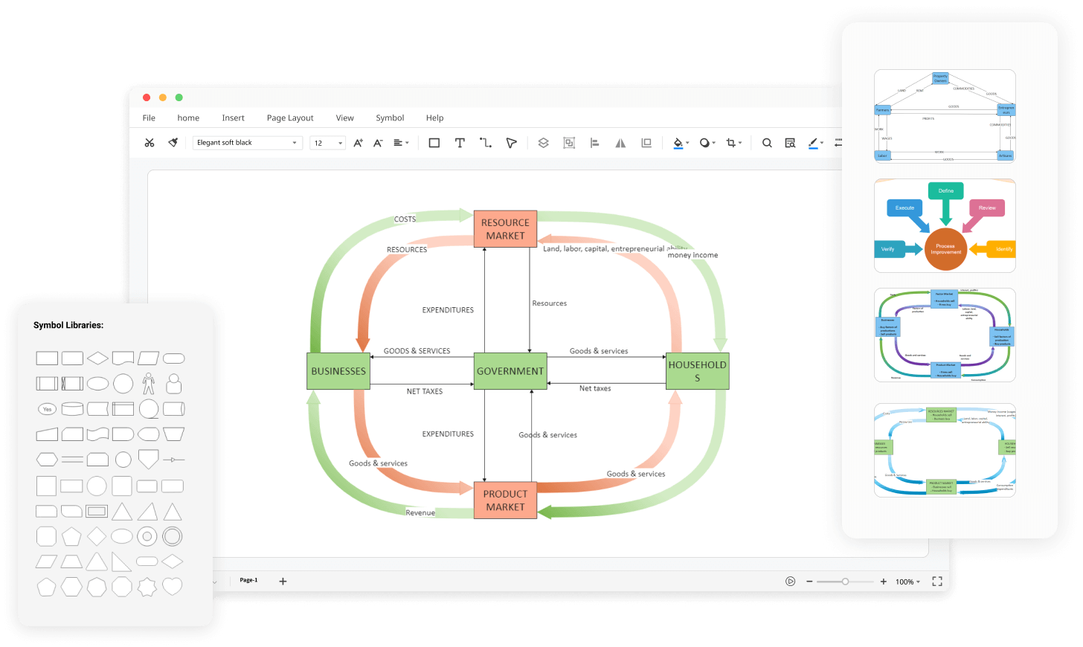Open the shape shadow circle tool
The height and width of the screenshot is (647, 1083).
pyautogui.click(x=704, y=143)
